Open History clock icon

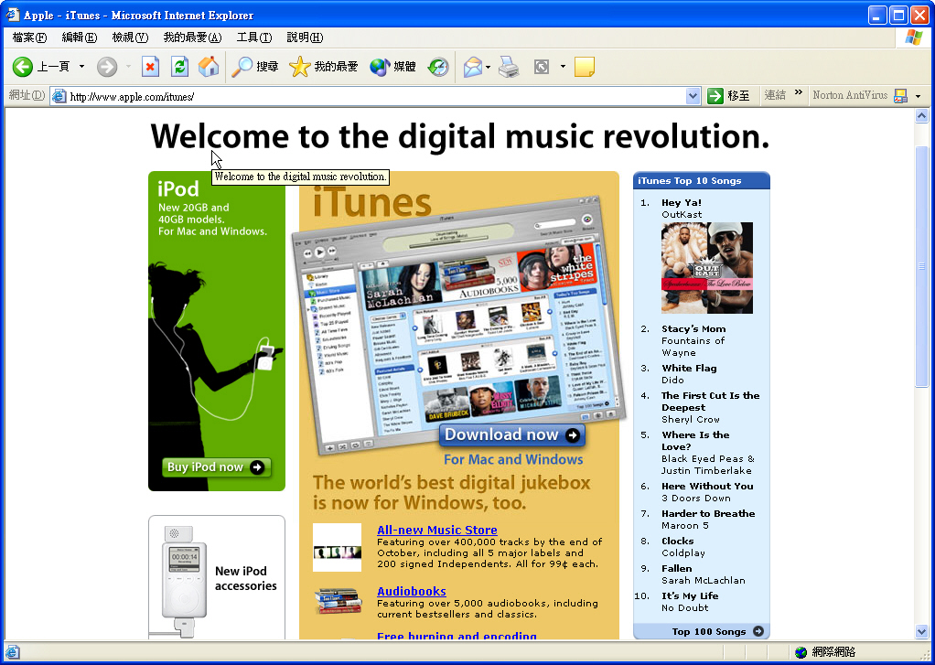point(438,66)
